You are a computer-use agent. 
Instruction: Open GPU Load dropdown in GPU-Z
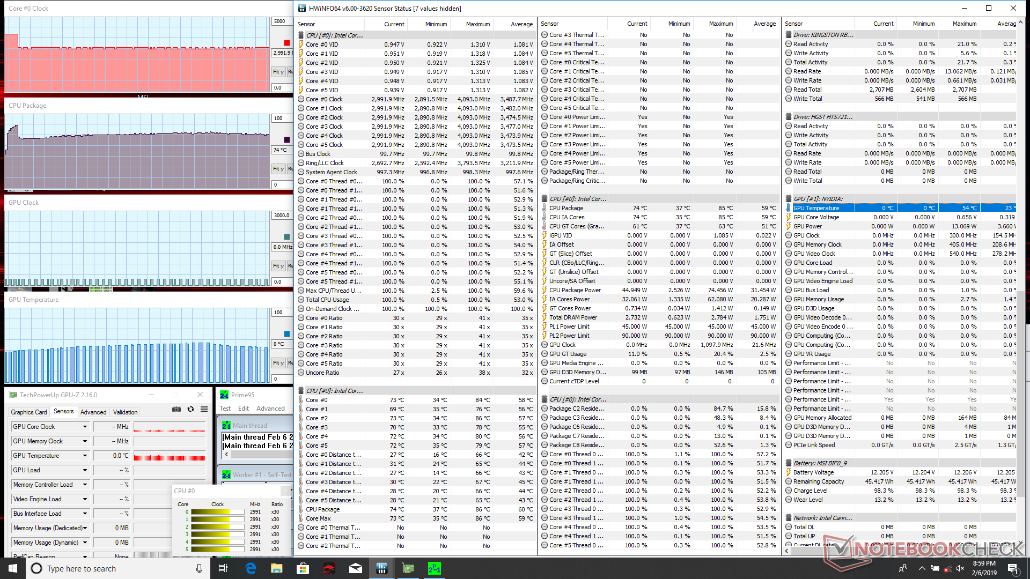pyautogui.click(x=85, y=470)
